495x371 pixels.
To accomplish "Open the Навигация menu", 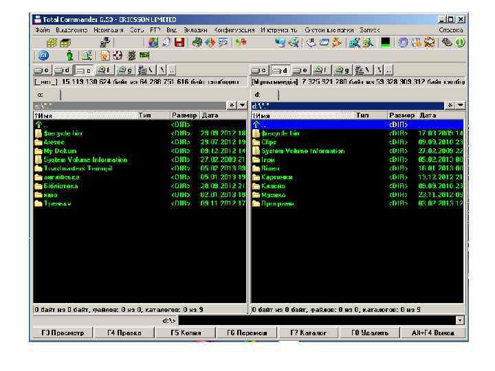I will tap(109, 30).
